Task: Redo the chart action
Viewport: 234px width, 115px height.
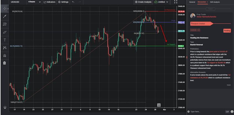Action: point(80,2)
